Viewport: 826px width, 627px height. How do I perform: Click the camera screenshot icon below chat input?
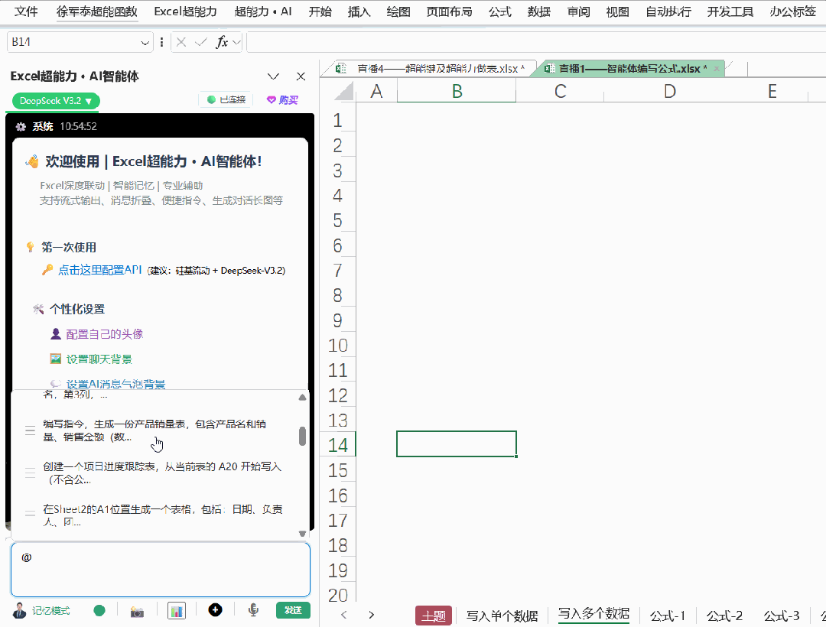coord(137,611)
